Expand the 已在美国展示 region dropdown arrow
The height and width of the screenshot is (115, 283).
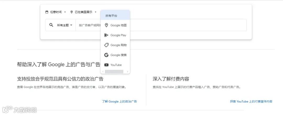[x=96, y=12]
